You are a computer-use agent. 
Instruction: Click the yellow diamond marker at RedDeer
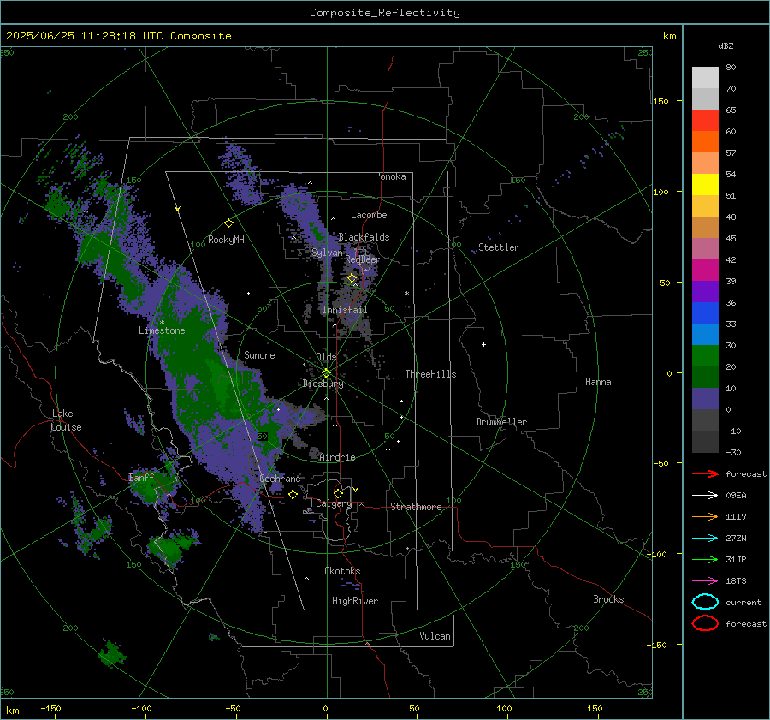pyautogui.click(x=352, y=278)
